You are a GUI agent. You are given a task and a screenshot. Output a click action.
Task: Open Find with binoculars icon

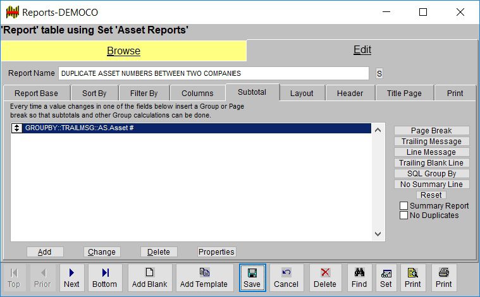[x=359, y=278]
